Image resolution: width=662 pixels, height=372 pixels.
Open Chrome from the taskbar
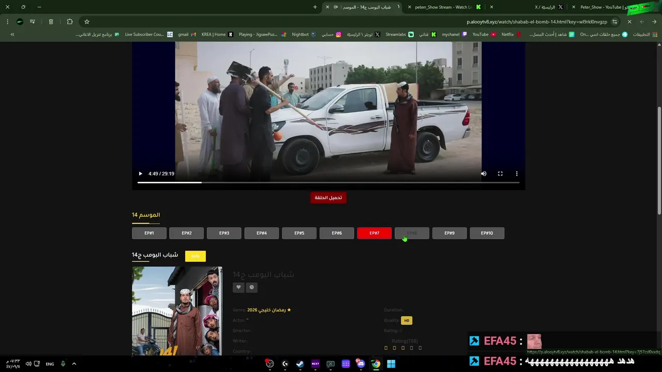point(376,364)
